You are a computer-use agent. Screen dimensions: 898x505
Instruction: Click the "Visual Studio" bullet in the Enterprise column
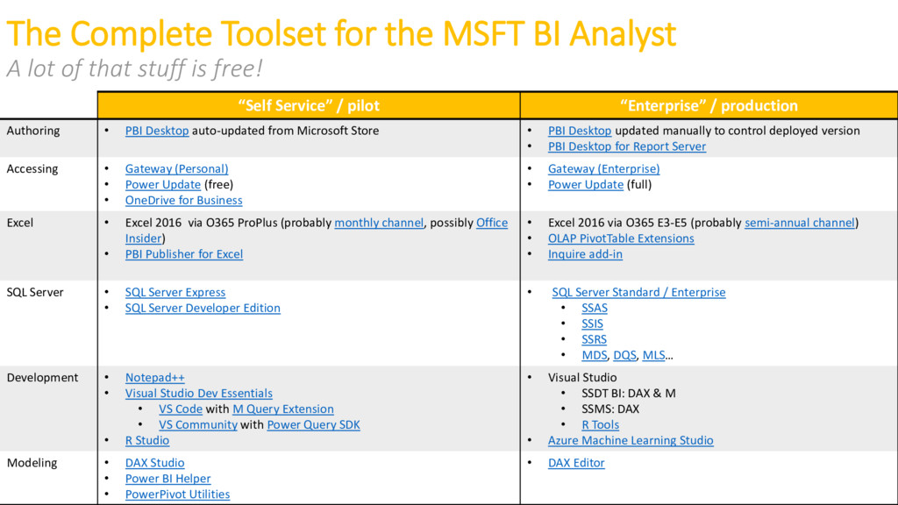(582, 377)
